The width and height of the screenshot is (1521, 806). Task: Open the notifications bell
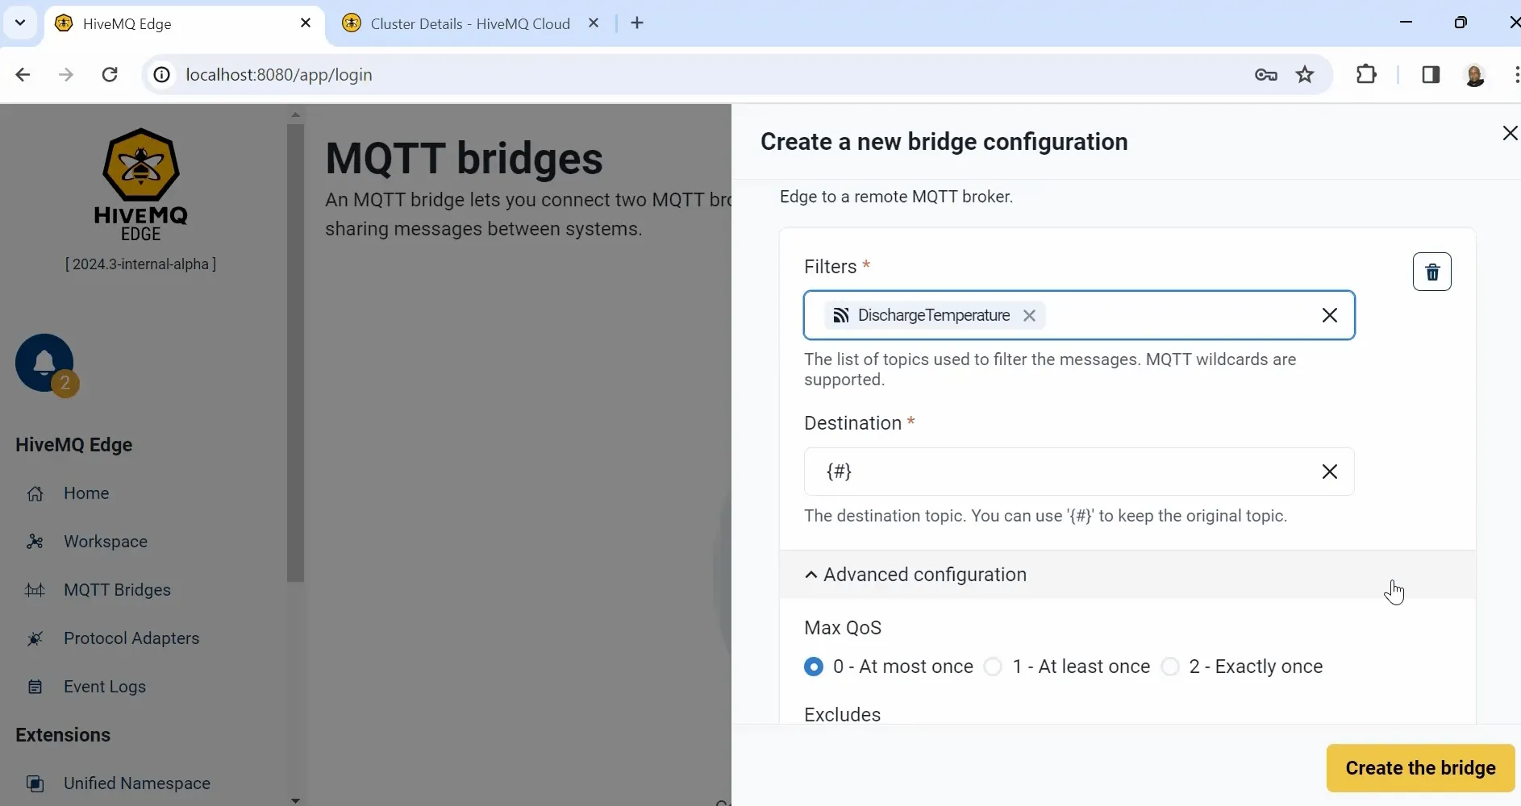44,363
